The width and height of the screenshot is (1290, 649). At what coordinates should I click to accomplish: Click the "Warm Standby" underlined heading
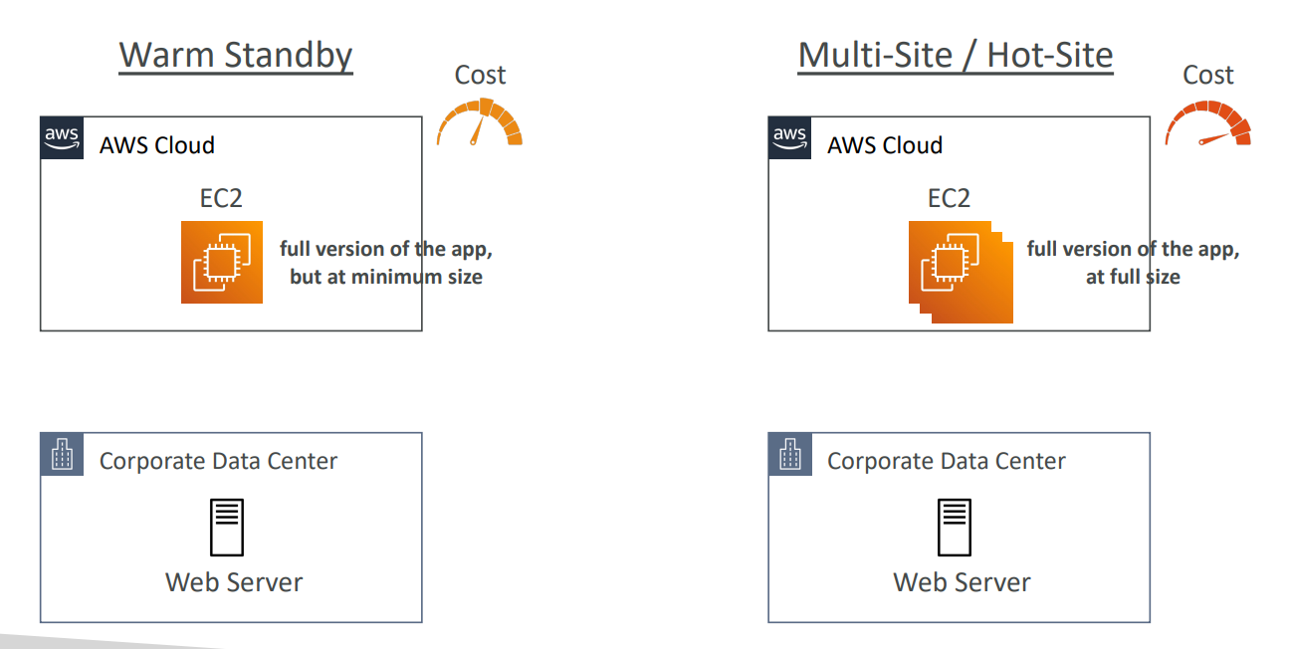236,55
